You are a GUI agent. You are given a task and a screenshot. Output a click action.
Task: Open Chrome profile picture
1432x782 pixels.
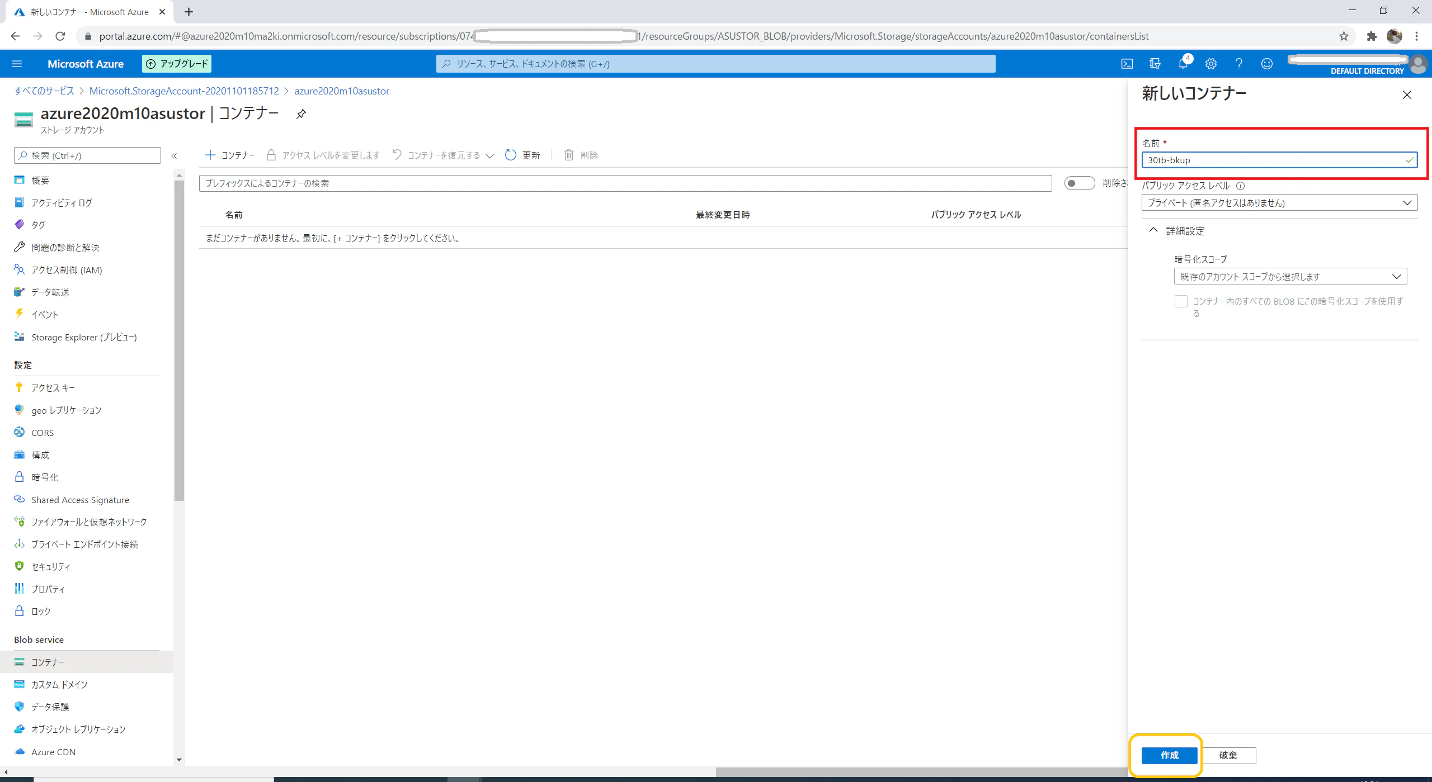pos(1395,36)
